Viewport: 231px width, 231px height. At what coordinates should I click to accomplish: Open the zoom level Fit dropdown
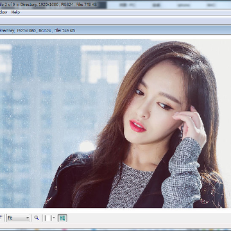coord(19,218)
